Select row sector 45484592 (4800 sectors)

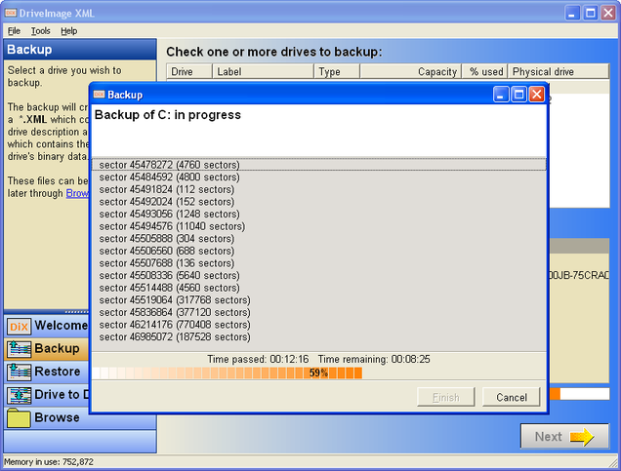(319, 177)
